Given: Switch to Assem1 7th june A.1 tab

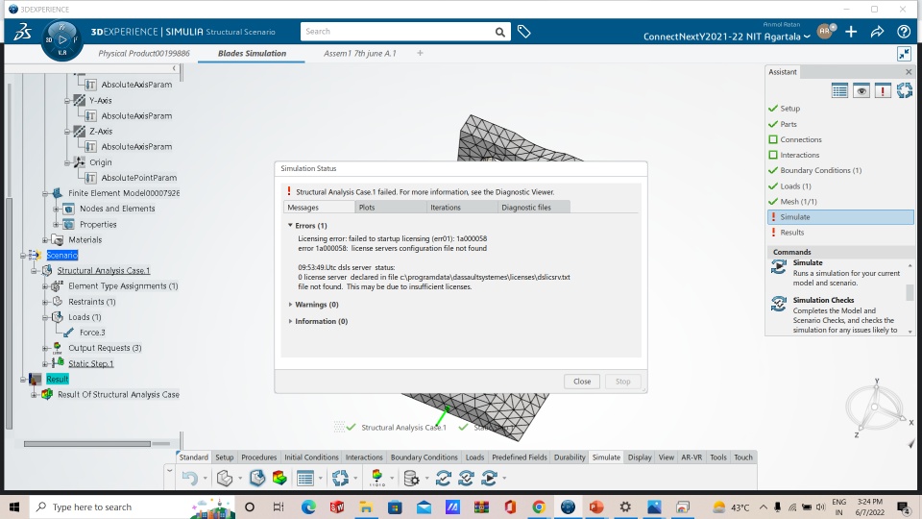Looking at the screenshot, I should click(x=360, y=54).
